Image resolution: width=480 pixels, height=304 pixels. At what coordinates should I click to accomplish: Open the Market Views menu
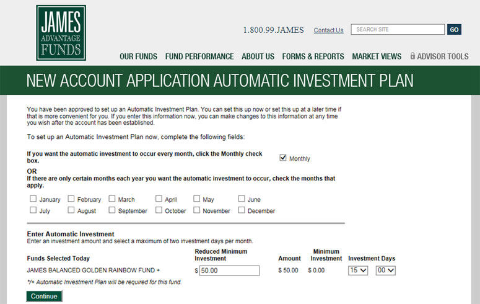(377, 56)
